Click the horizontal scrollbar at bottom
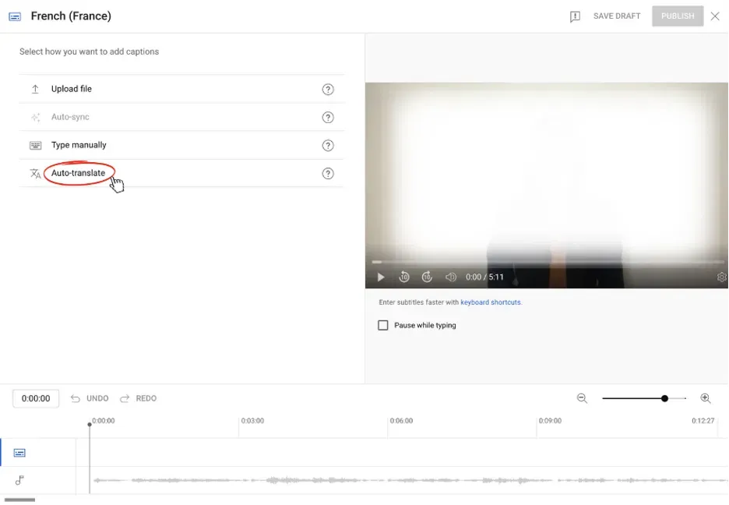The width and height of the screenshot is (729, 505). (20, 500)
